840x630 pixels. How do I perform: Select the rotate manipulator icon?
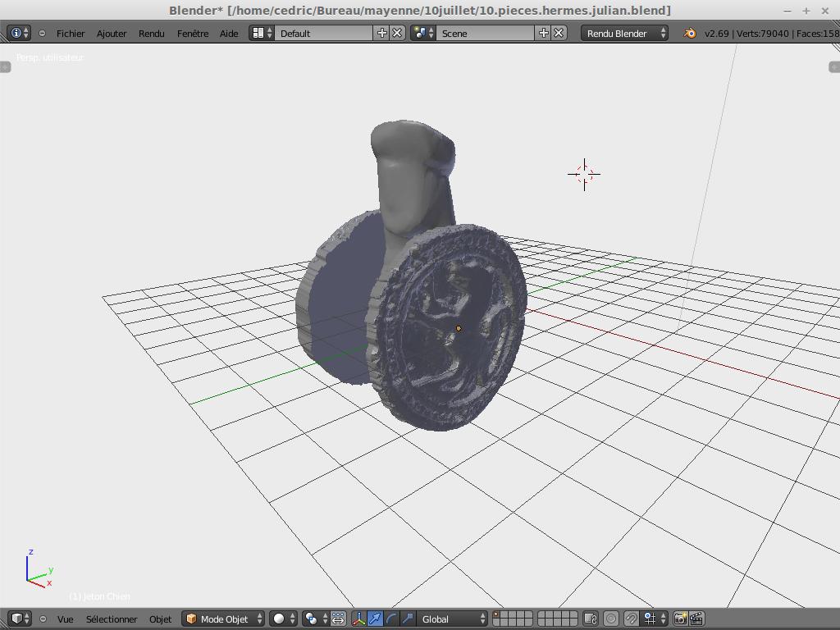pos(391,619)
